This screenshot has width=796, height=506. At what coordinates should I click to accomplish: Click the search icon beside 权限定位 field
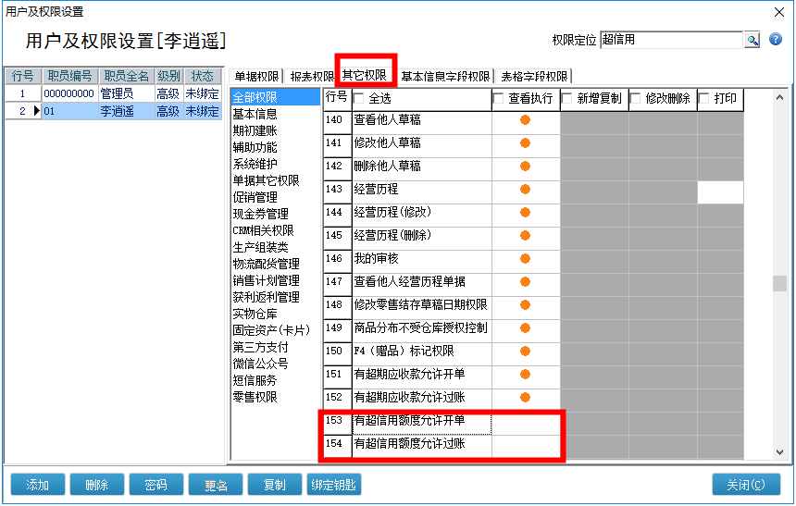pyautogui.click(x=752, y=40)
